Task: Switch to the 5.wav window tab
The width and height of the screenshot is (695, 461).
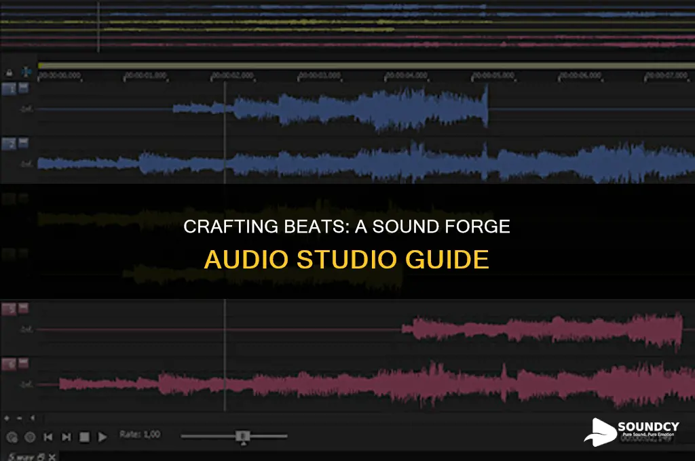Action: pos(21,456)
